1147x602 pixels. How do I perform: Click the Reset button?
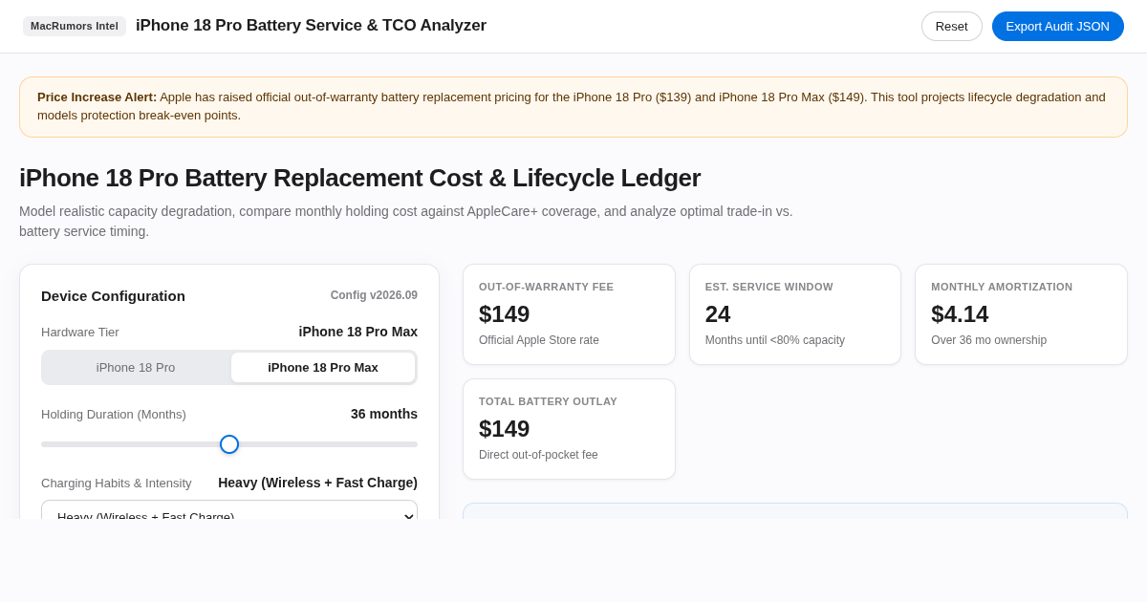(x=951, y=26)
